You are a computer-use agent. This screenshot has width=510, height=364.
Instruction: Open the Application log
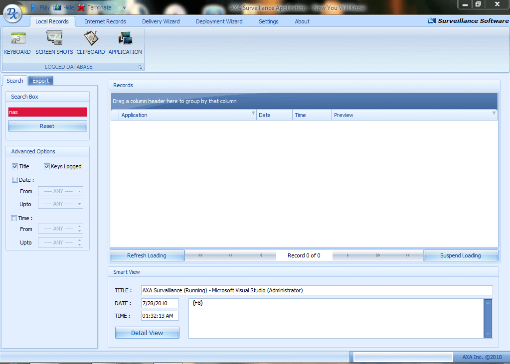[x=125, y=42]
